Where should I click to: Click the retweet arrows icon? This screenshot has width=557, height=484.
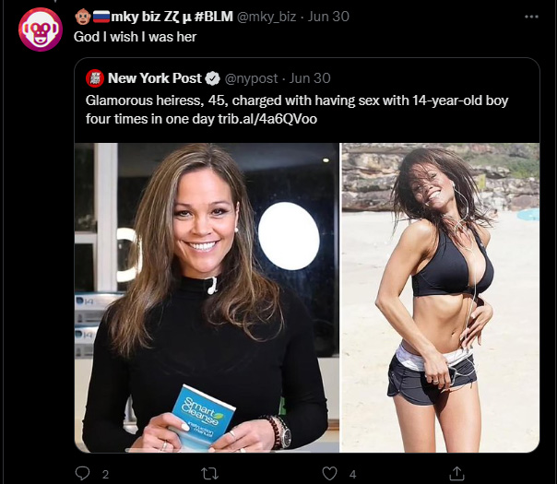208,474
